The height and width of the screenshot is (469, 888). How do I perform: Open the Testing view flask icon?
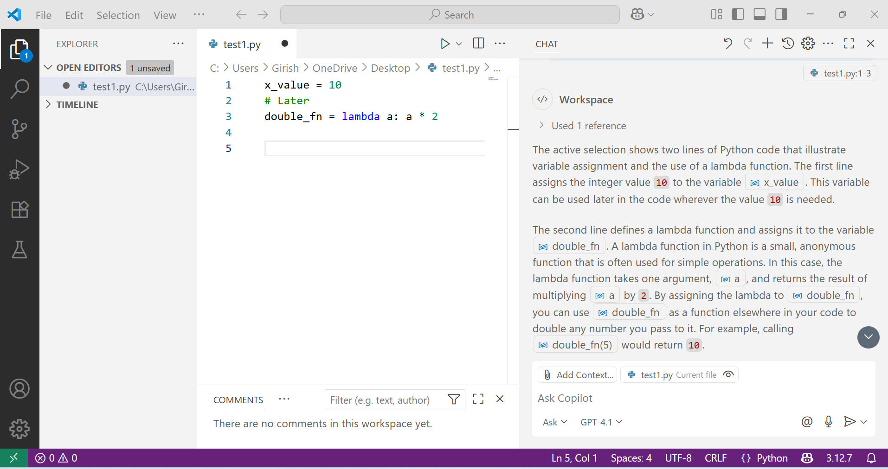(x=19, y=250)
